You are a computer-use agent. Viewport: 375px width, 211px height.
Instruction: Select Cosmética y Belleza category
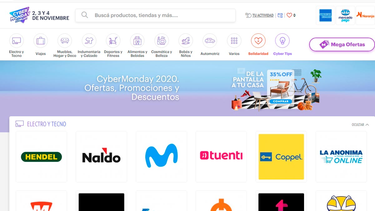162,46
